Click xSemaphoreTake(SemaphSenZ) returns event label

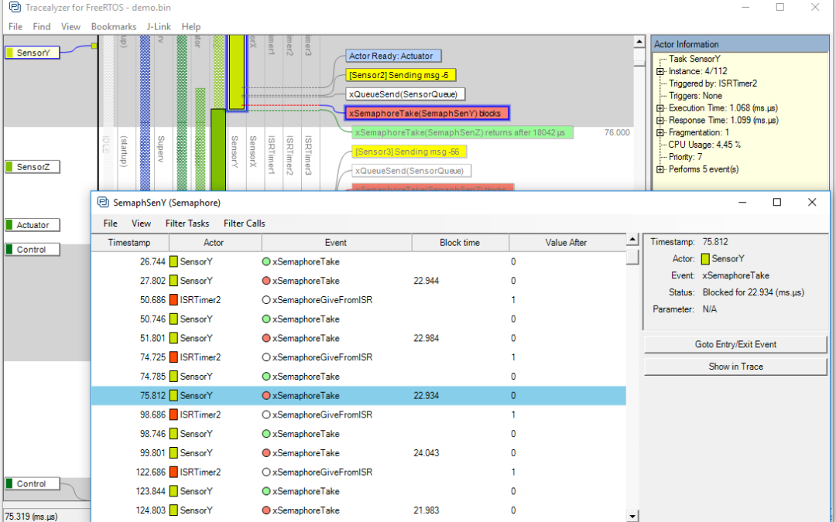(x=461, y=133)
